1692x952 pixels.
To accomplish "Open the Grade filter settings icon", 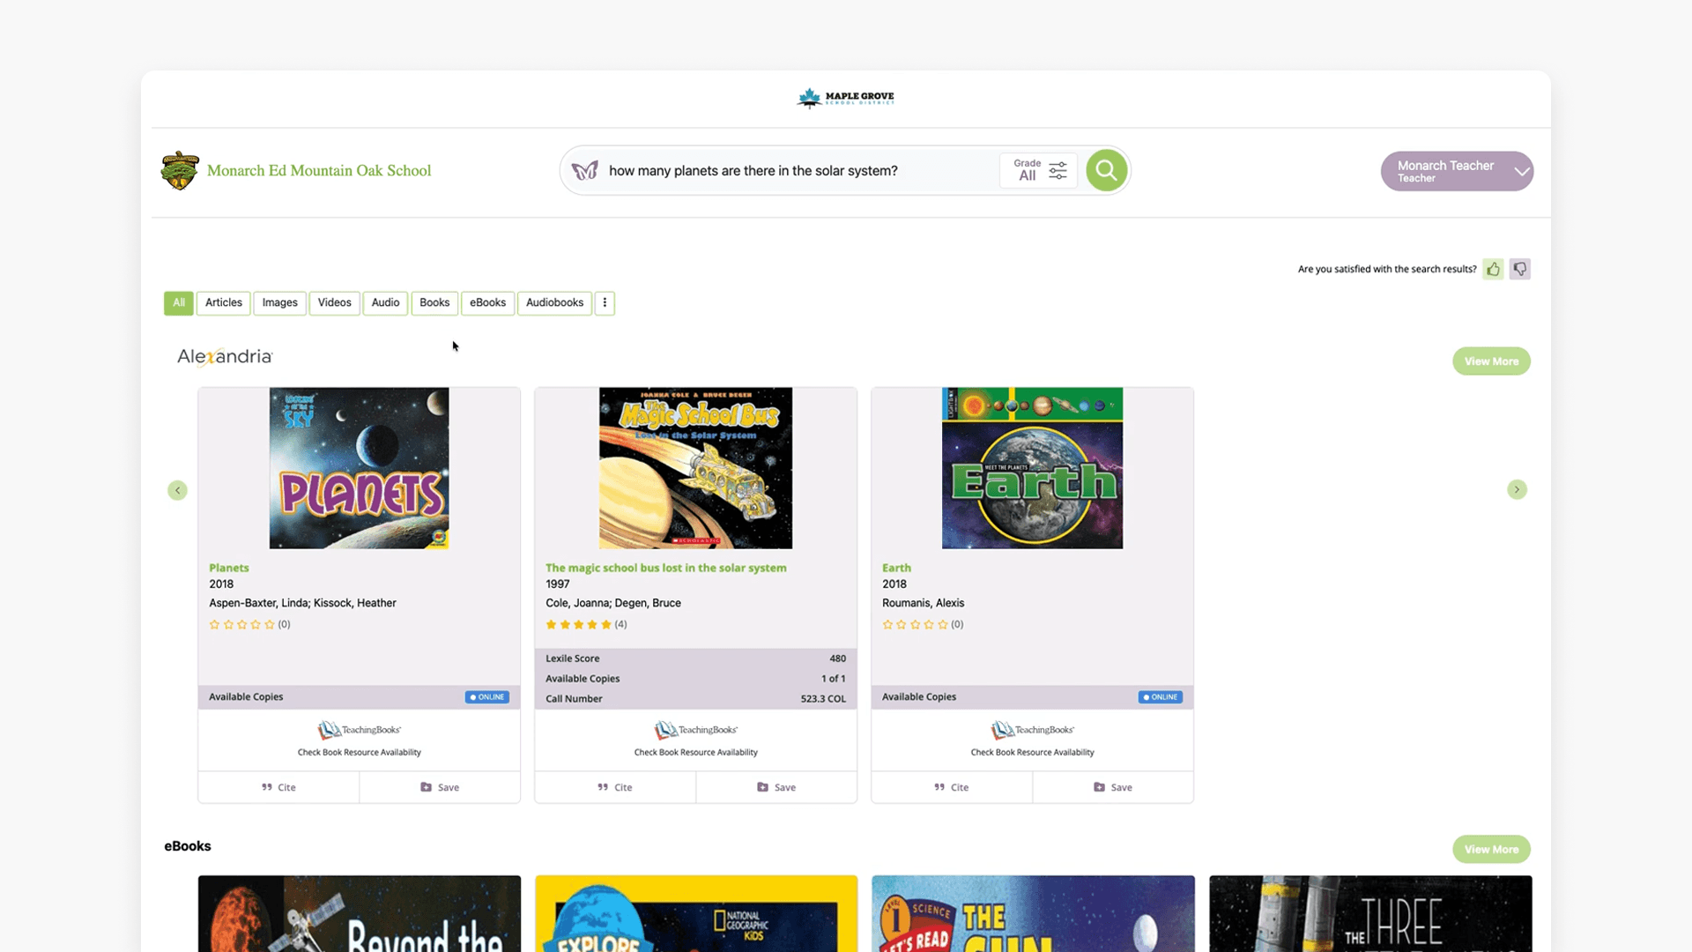I will pyautogui.click(x=1057, y=170).
